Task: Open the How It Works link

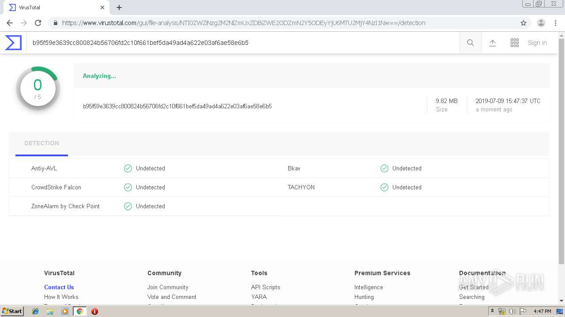Action: click(61, 297)
